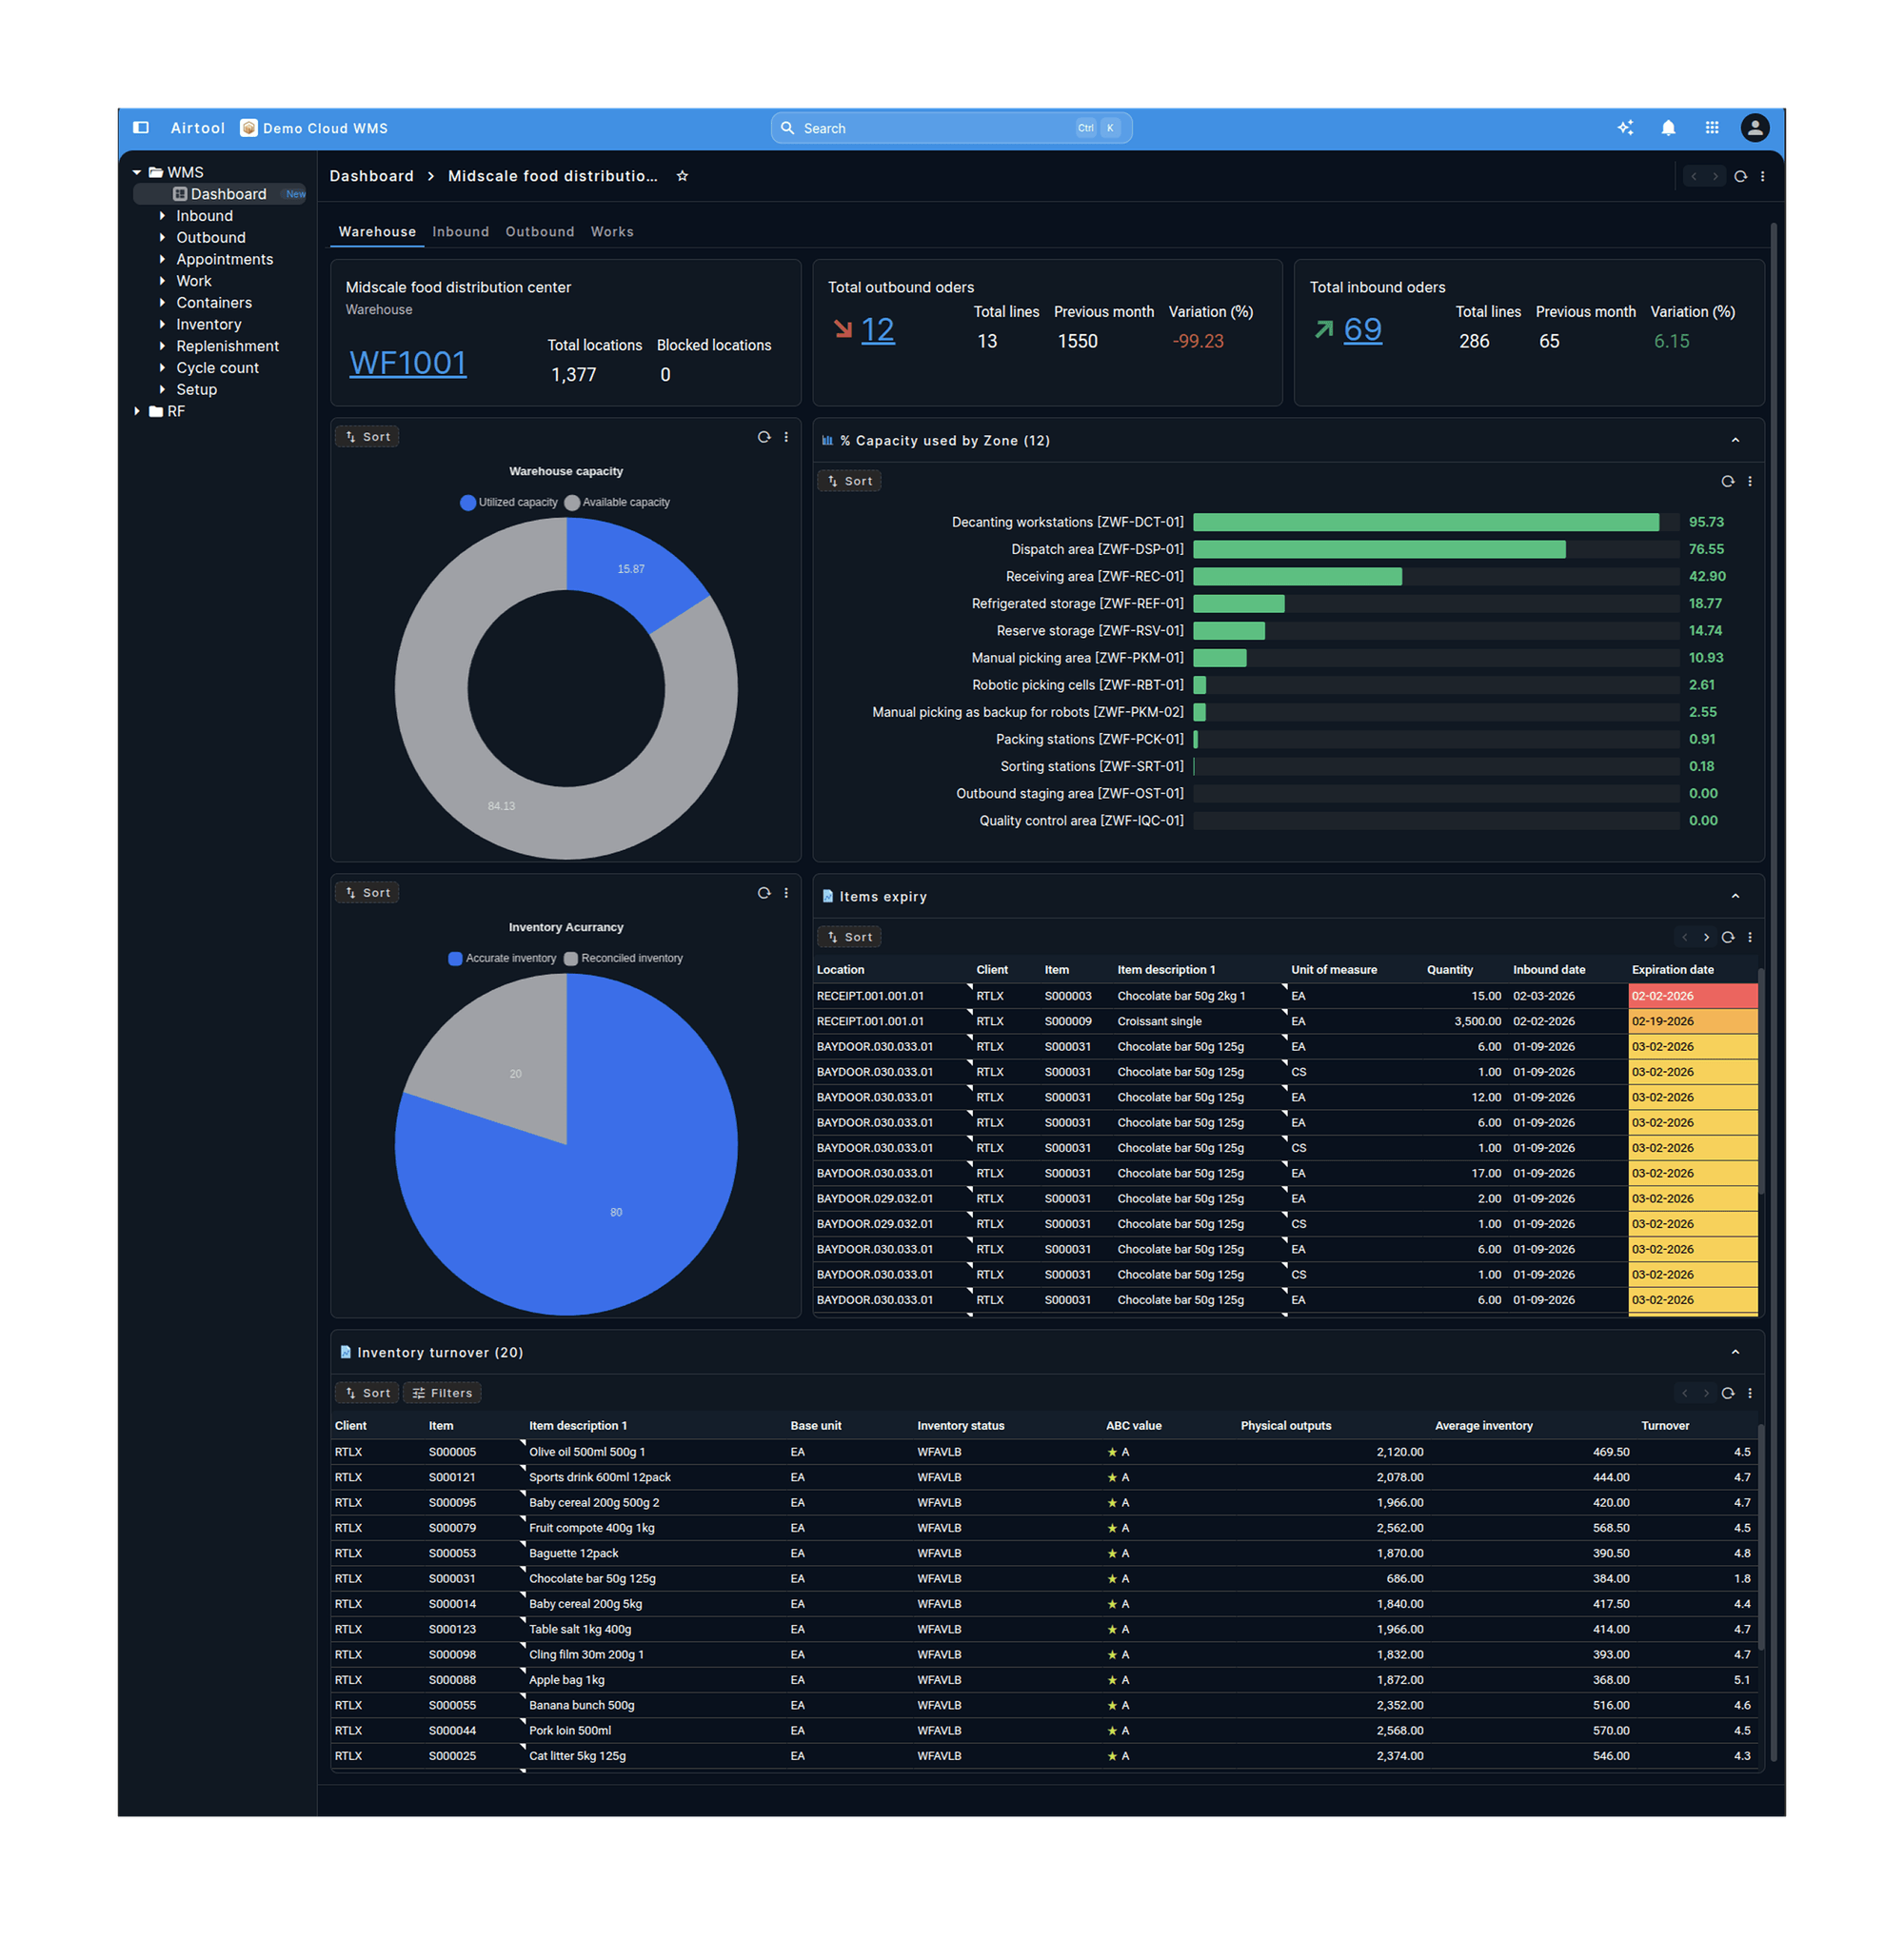
Task: Open warehouse WF1001 link
Action: point(407,363)
